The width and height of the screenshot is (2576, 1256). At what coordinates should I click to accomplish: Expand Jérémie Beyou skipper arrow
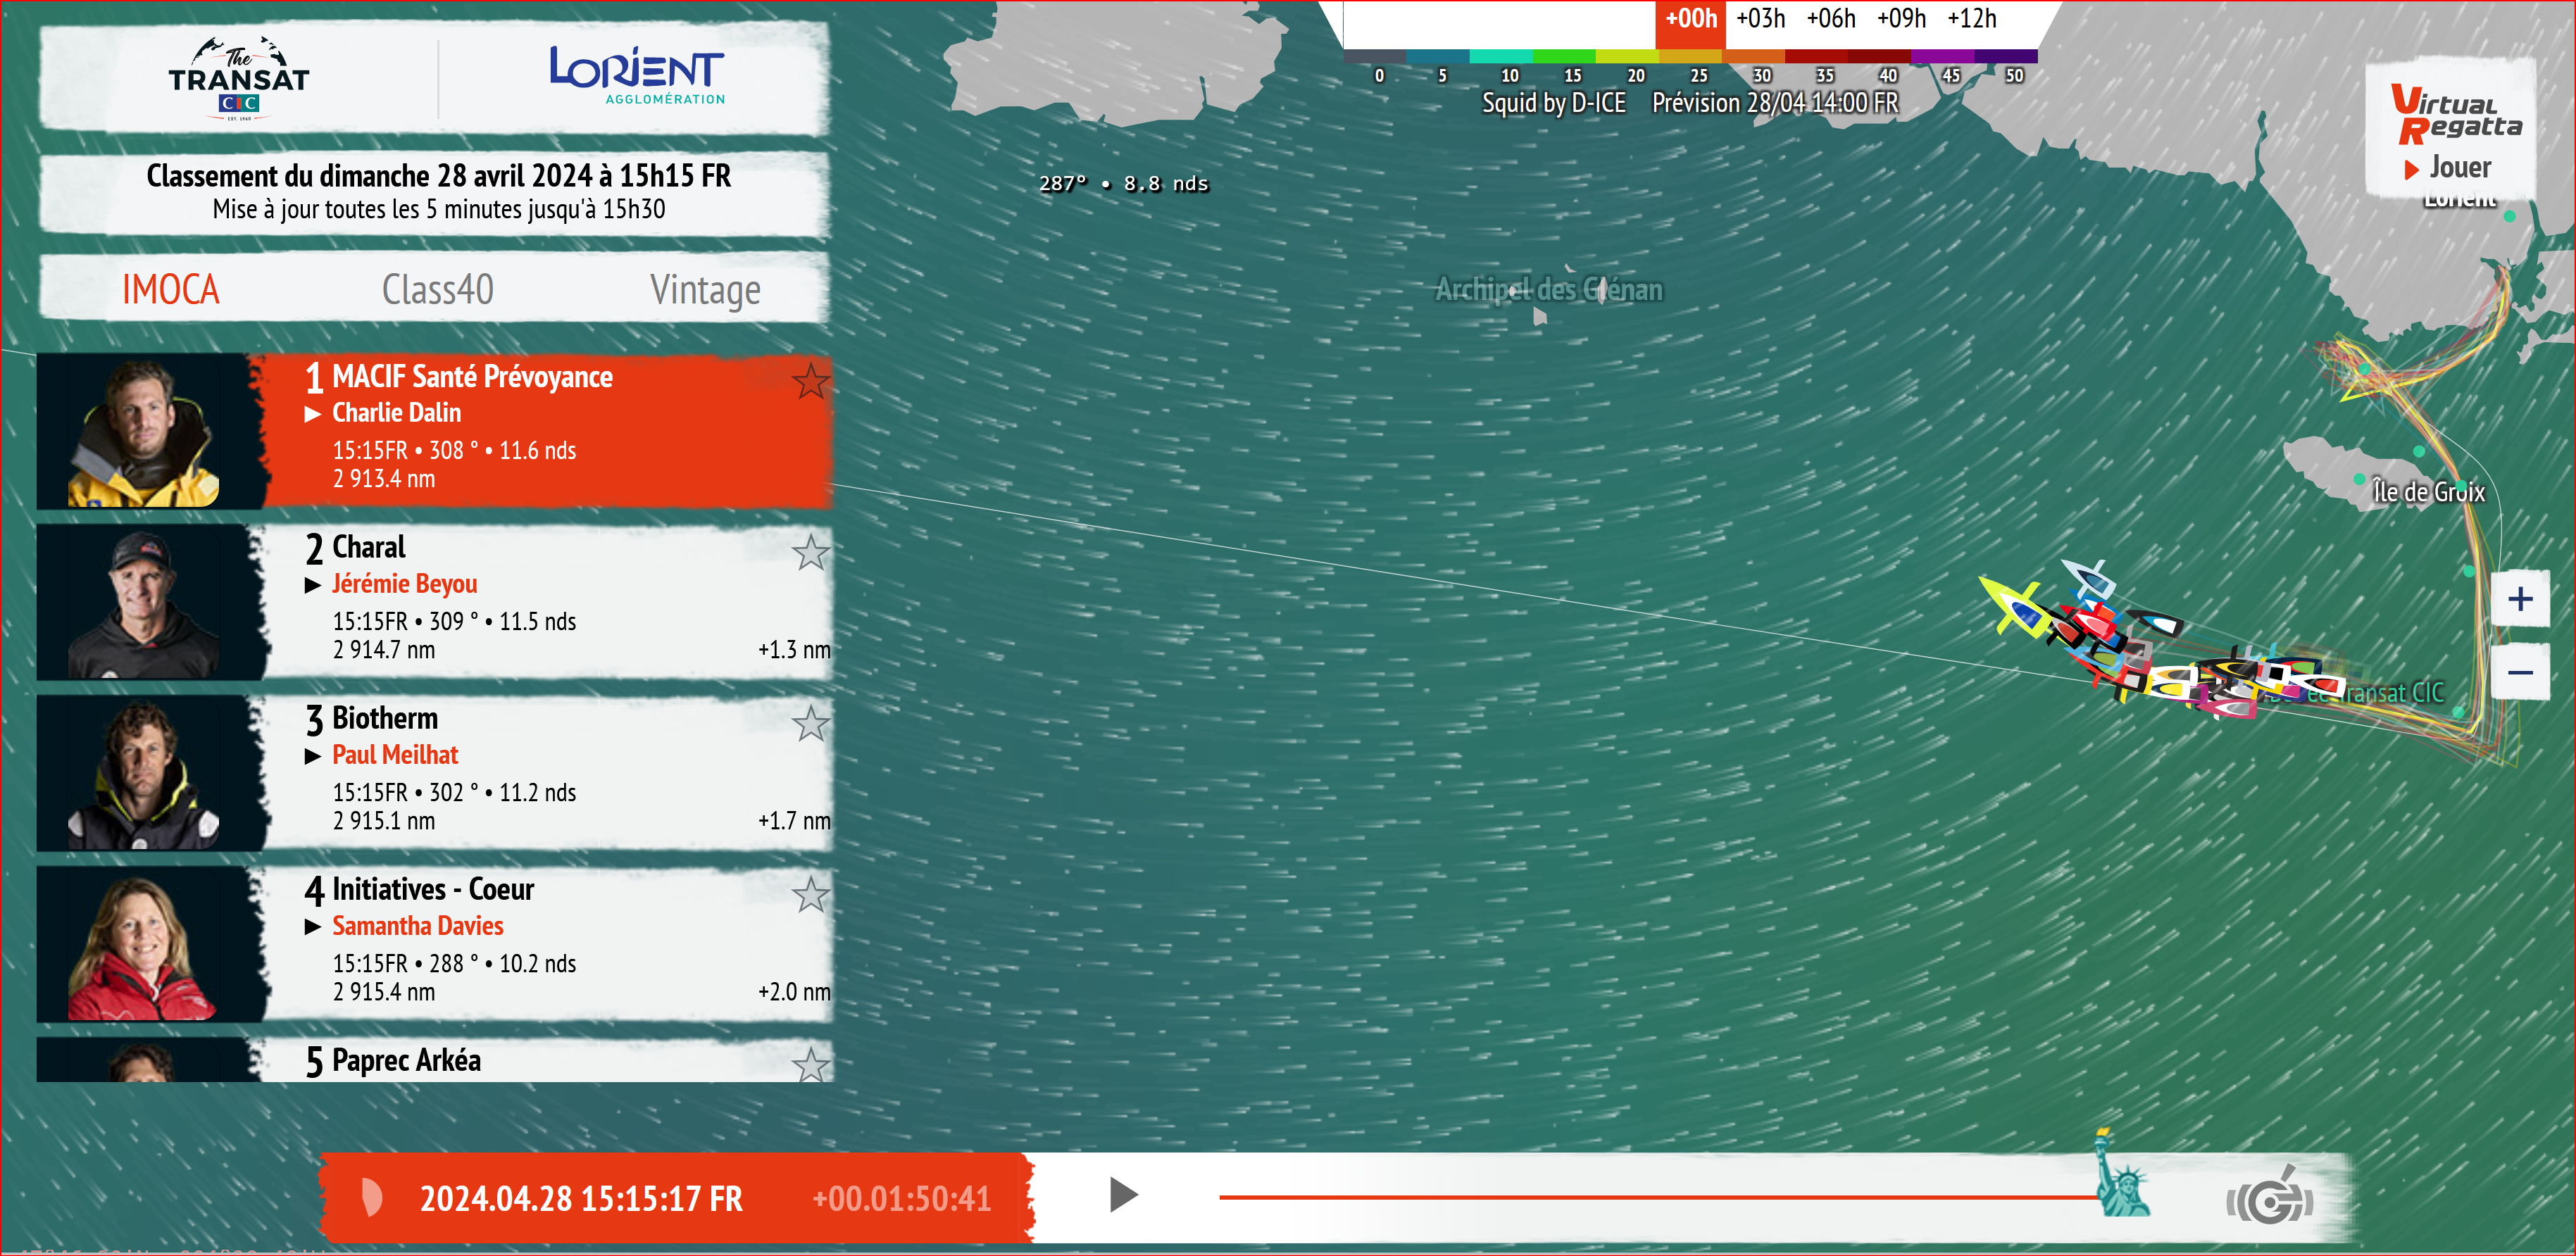(x=313, y=585)
